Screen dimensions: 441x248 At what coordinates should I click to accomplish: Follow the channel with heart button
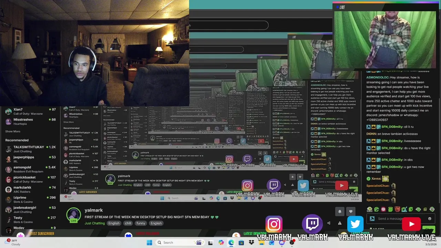point(351,211)
